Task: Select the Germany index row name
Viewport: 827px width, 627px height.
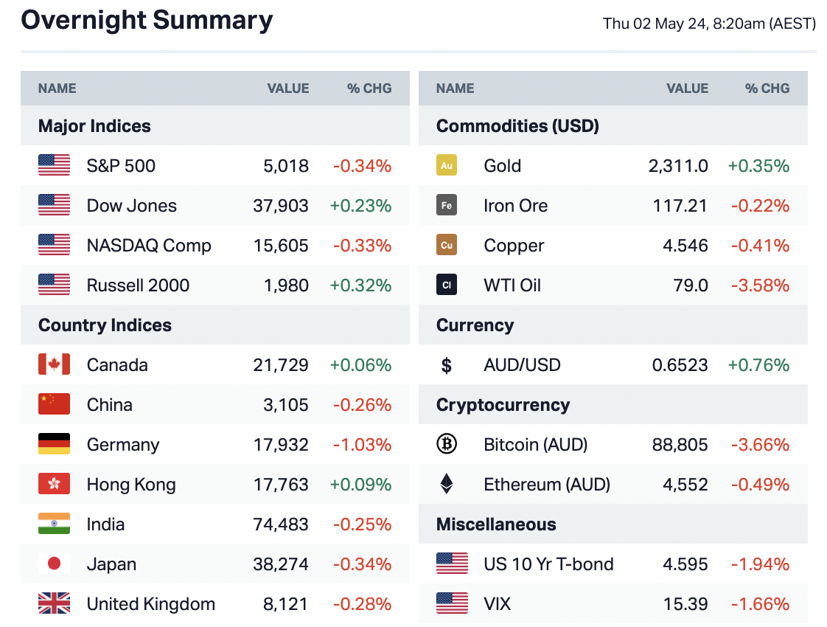Action: click(123, 445)
